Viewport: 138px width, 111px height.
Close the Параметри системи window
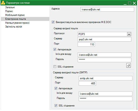[134, 3]
